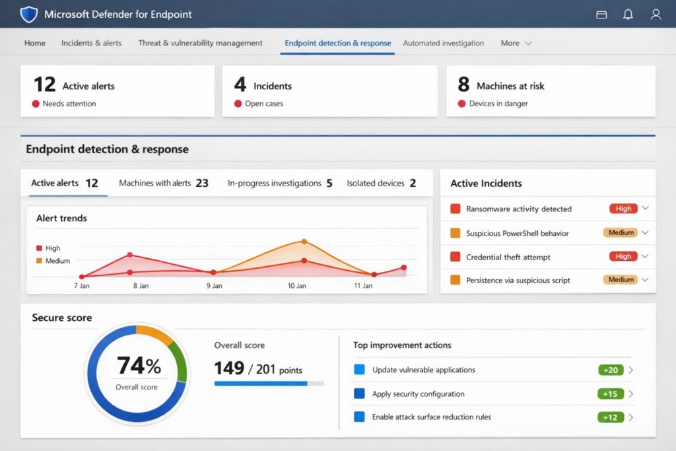Open the notifications bell icon
Viewport: 676px width, 451px height.
tap(628, 13)
